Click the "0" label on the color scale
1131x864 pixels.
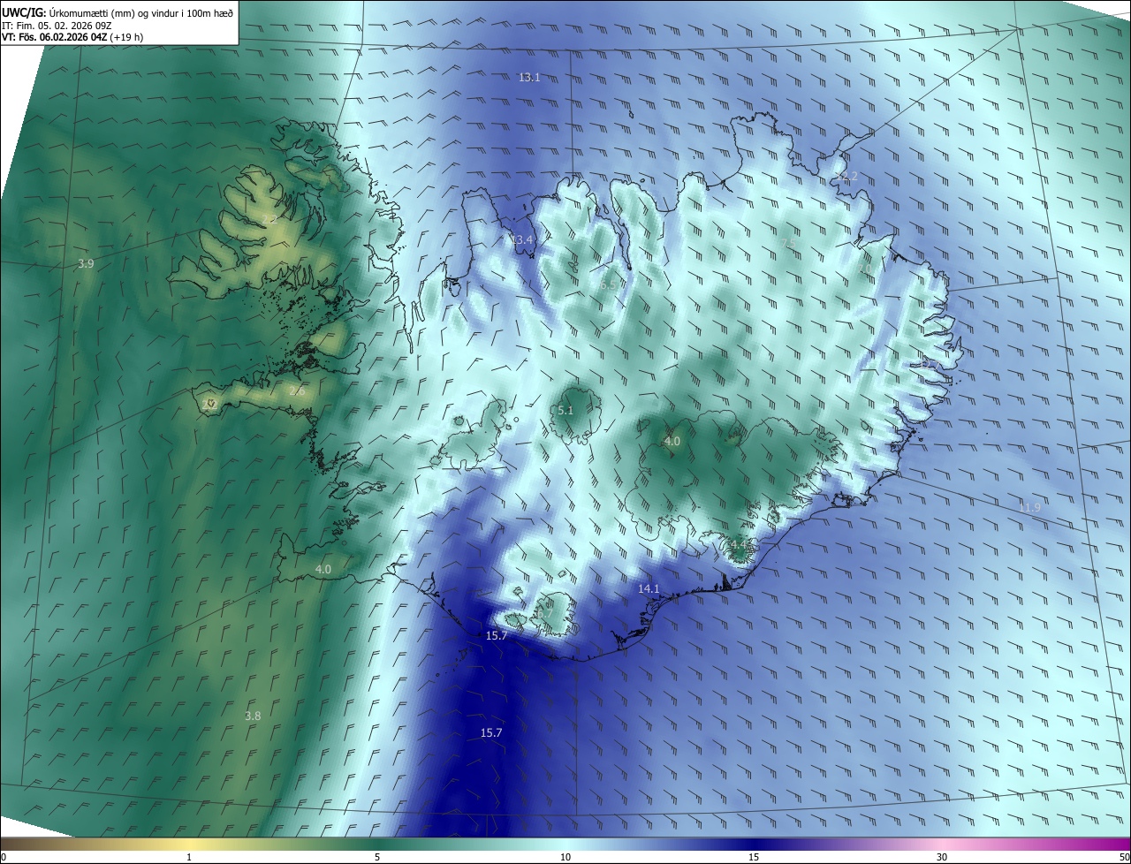click(4, 858)
